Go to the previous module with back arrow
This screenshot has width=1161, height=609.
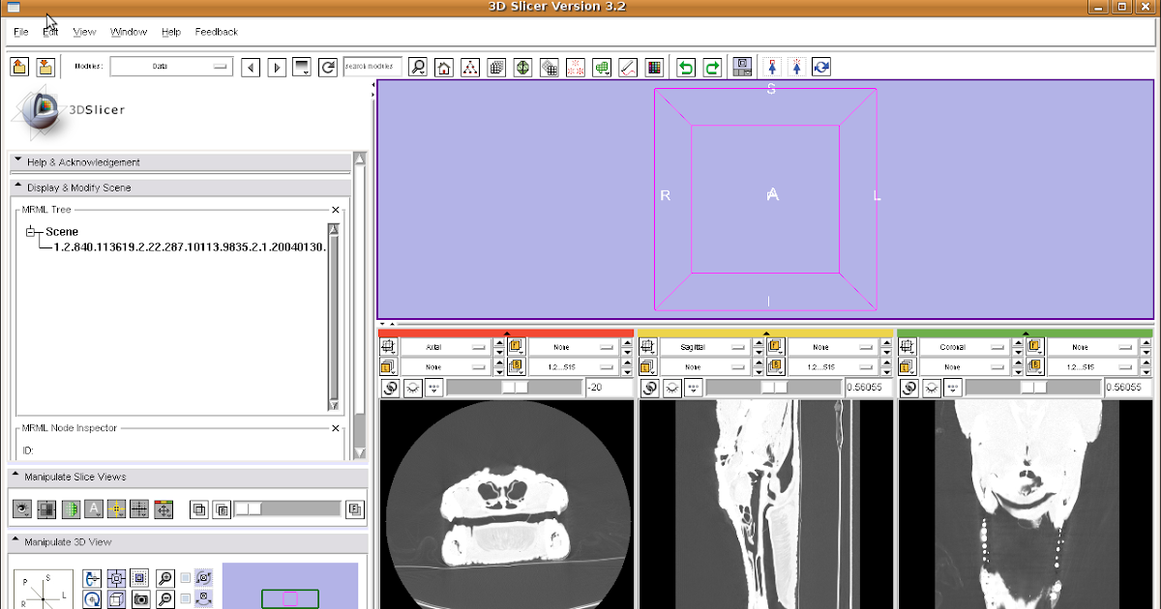(x=251, y=68)
